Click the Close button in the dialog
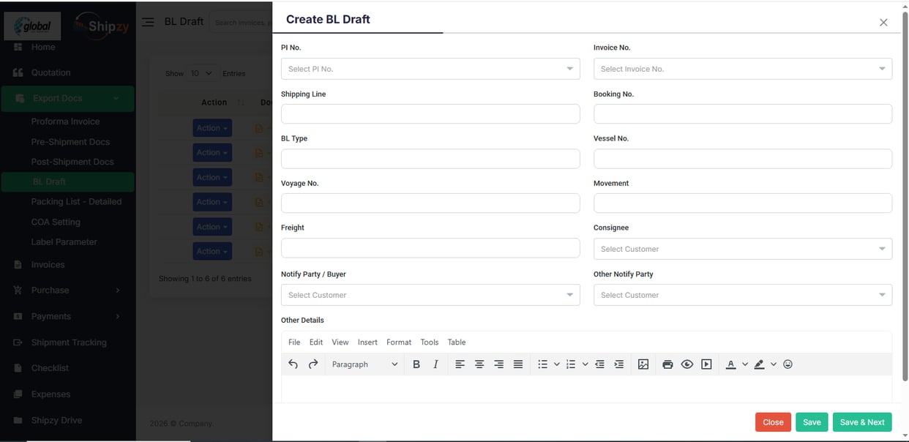 (773, 422)
